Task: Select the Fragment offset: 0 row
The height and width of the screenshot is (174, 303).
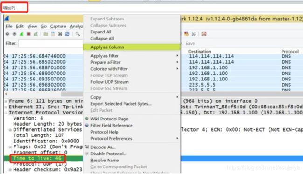Action: 40,153
